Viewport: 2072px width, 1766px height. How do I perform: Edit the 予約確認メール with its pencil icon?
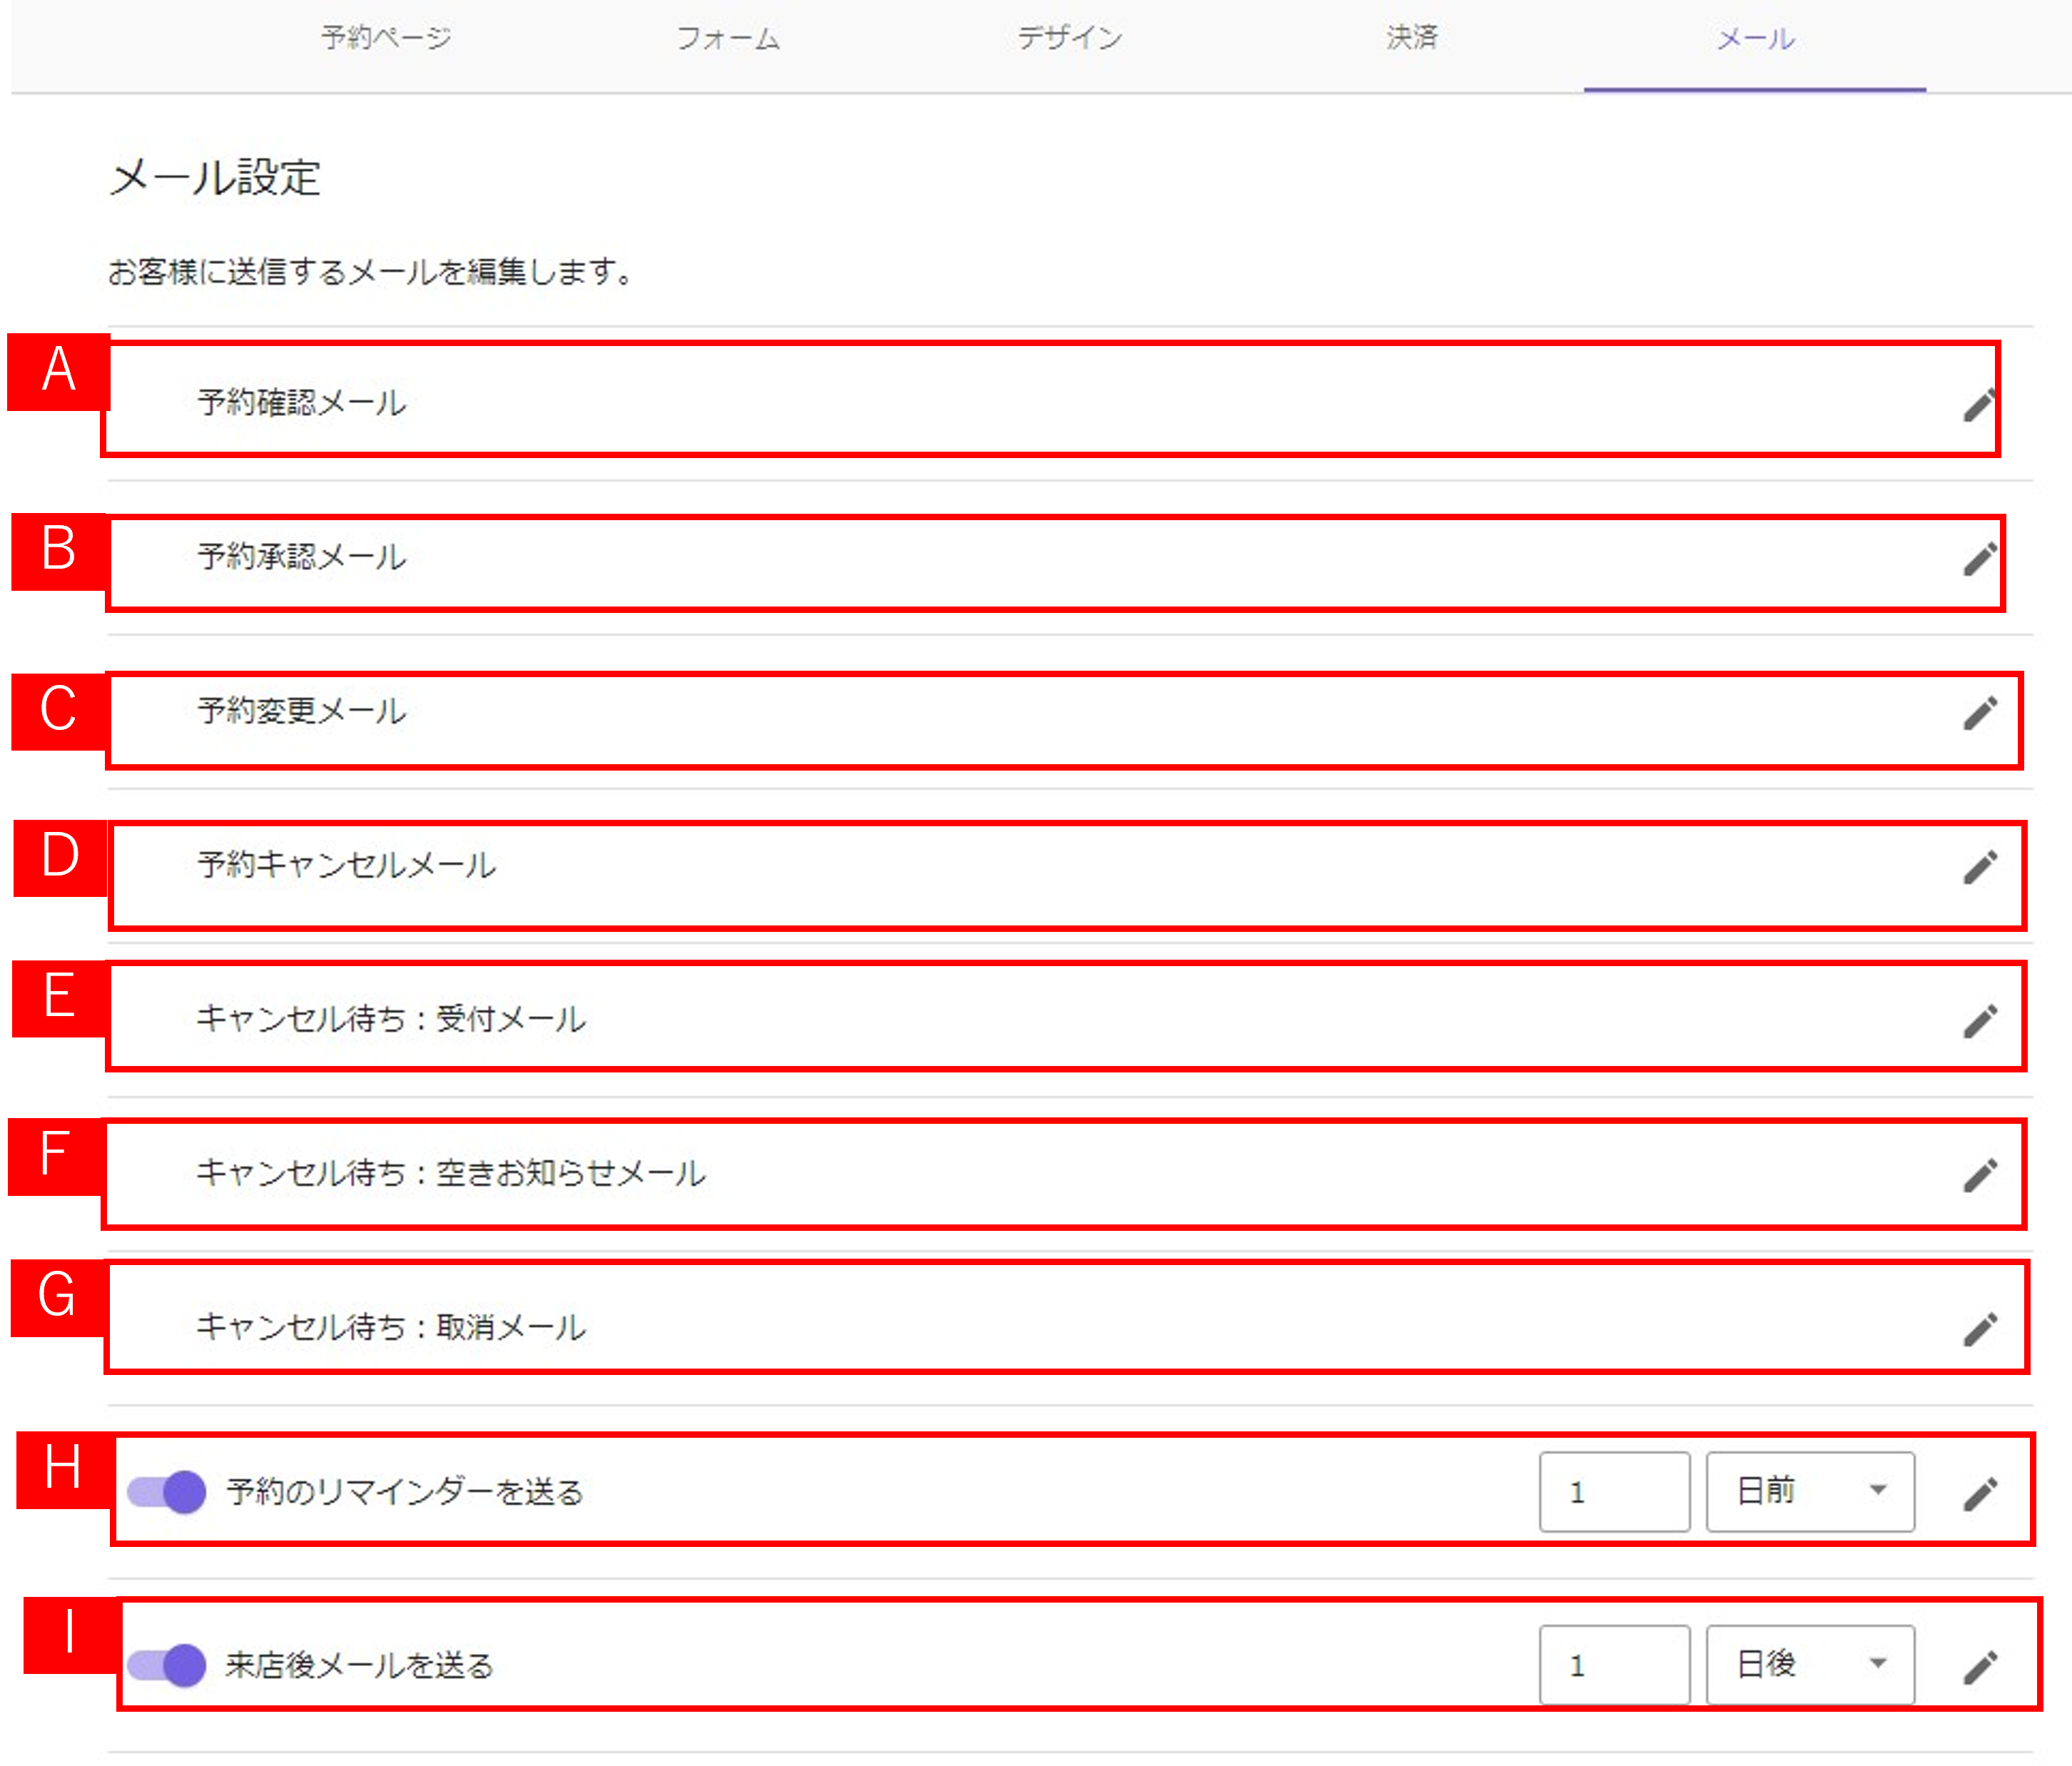pos(1979,404)
